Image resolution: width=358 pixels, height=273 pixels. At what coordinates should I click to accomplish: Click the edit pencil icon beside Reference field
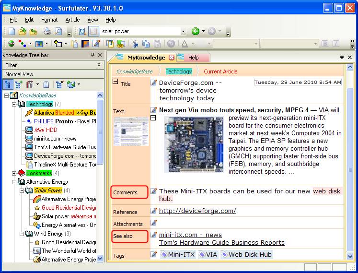(x=153, y=211)
